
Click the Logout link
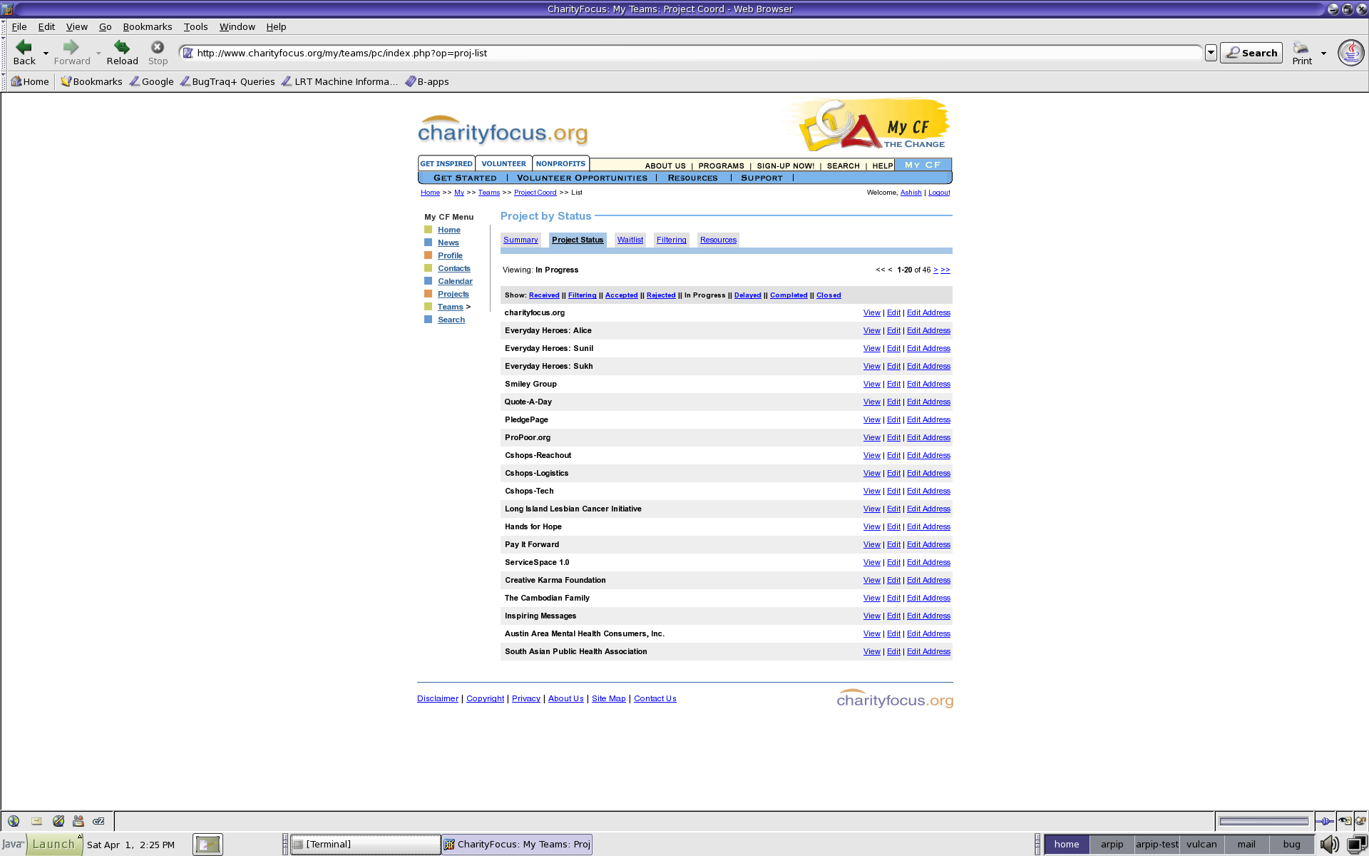[x=939, y=193]
